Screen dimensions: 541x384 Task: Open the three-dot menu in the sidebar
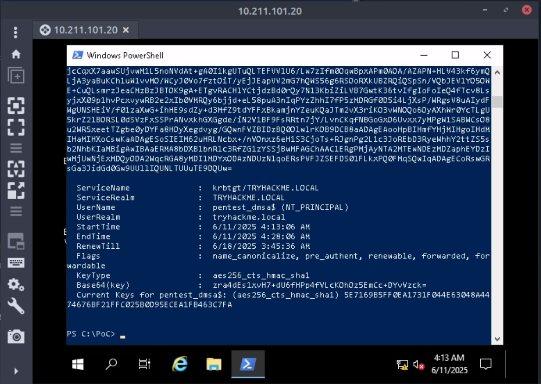point(16,32)
